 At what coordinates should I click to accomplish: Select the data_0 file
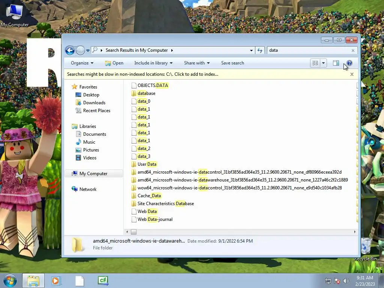[x=141, y=101]
